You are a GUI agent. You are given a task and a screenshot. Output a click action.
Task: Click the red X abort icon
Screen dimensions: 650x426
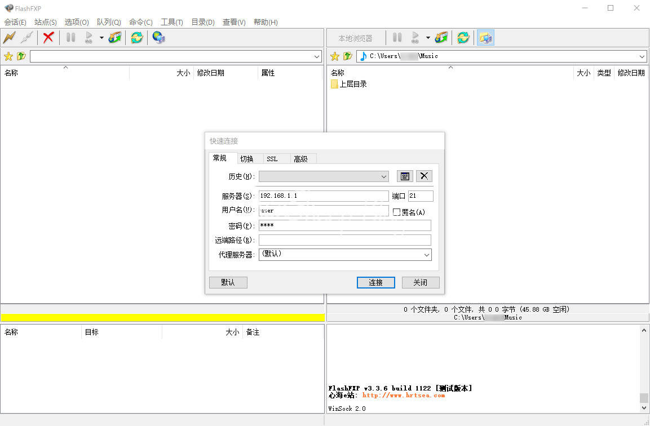pos(48,38)
